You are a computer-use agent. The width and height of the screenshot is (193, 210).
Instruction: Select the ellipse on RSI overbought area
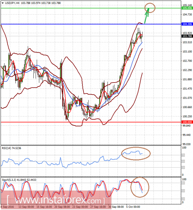coord(136,153)
